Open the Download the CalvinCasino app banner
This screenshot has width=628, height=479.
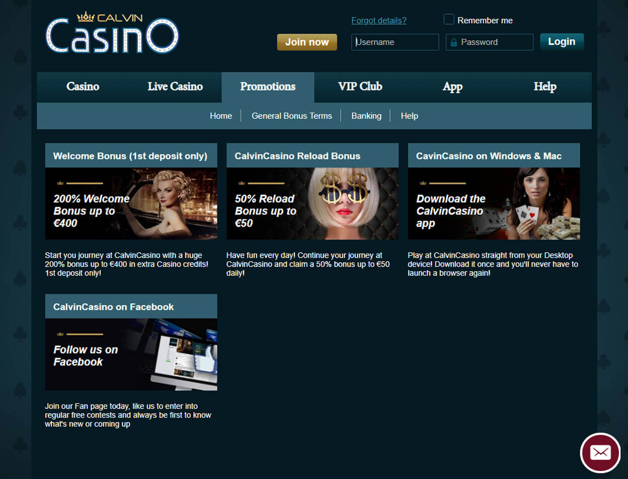(x=494, y=204)
